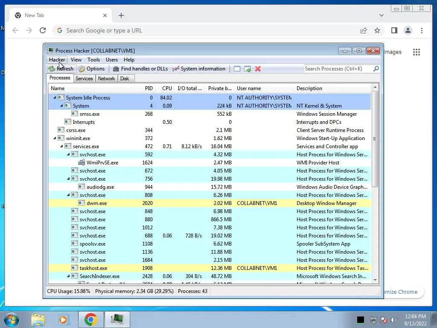Click the Interrupts row icon

pos(68,122)
